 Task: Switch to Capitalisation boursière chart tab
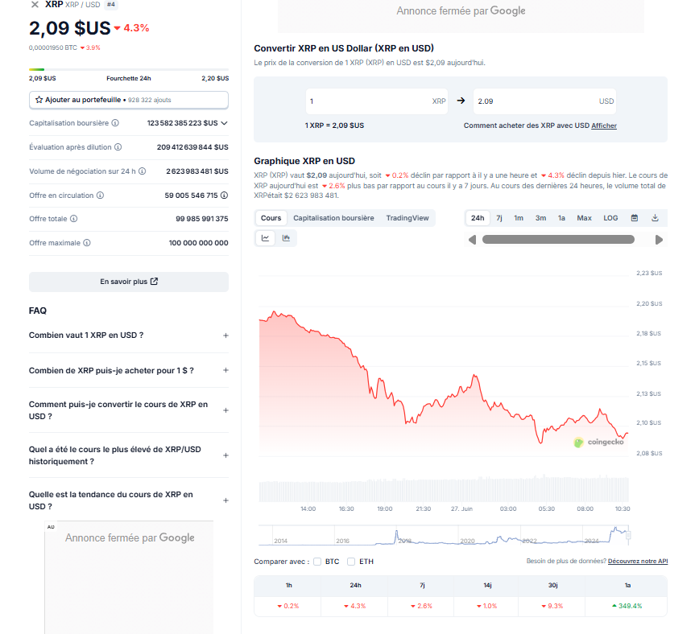333,218
